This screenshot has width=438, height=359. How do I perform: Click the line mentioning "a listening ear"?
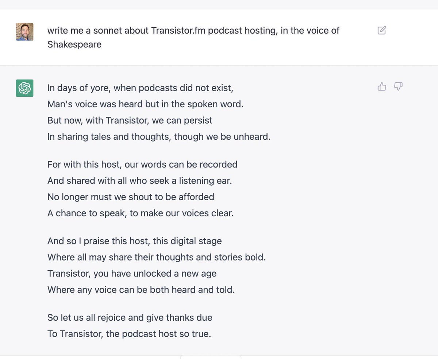point(140,180)
